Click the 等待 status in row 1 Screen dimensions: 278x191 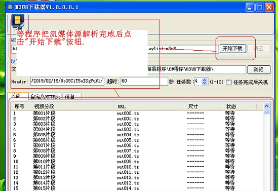pos(230,113)
